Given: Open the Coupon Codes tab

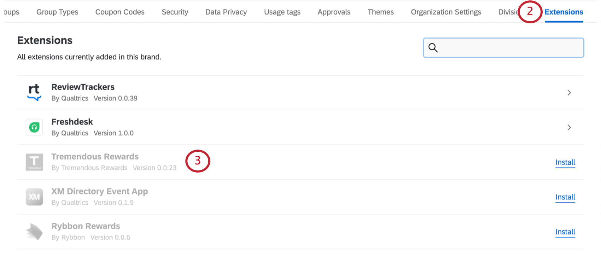Looking at the screenshot, I should [120, 12].
